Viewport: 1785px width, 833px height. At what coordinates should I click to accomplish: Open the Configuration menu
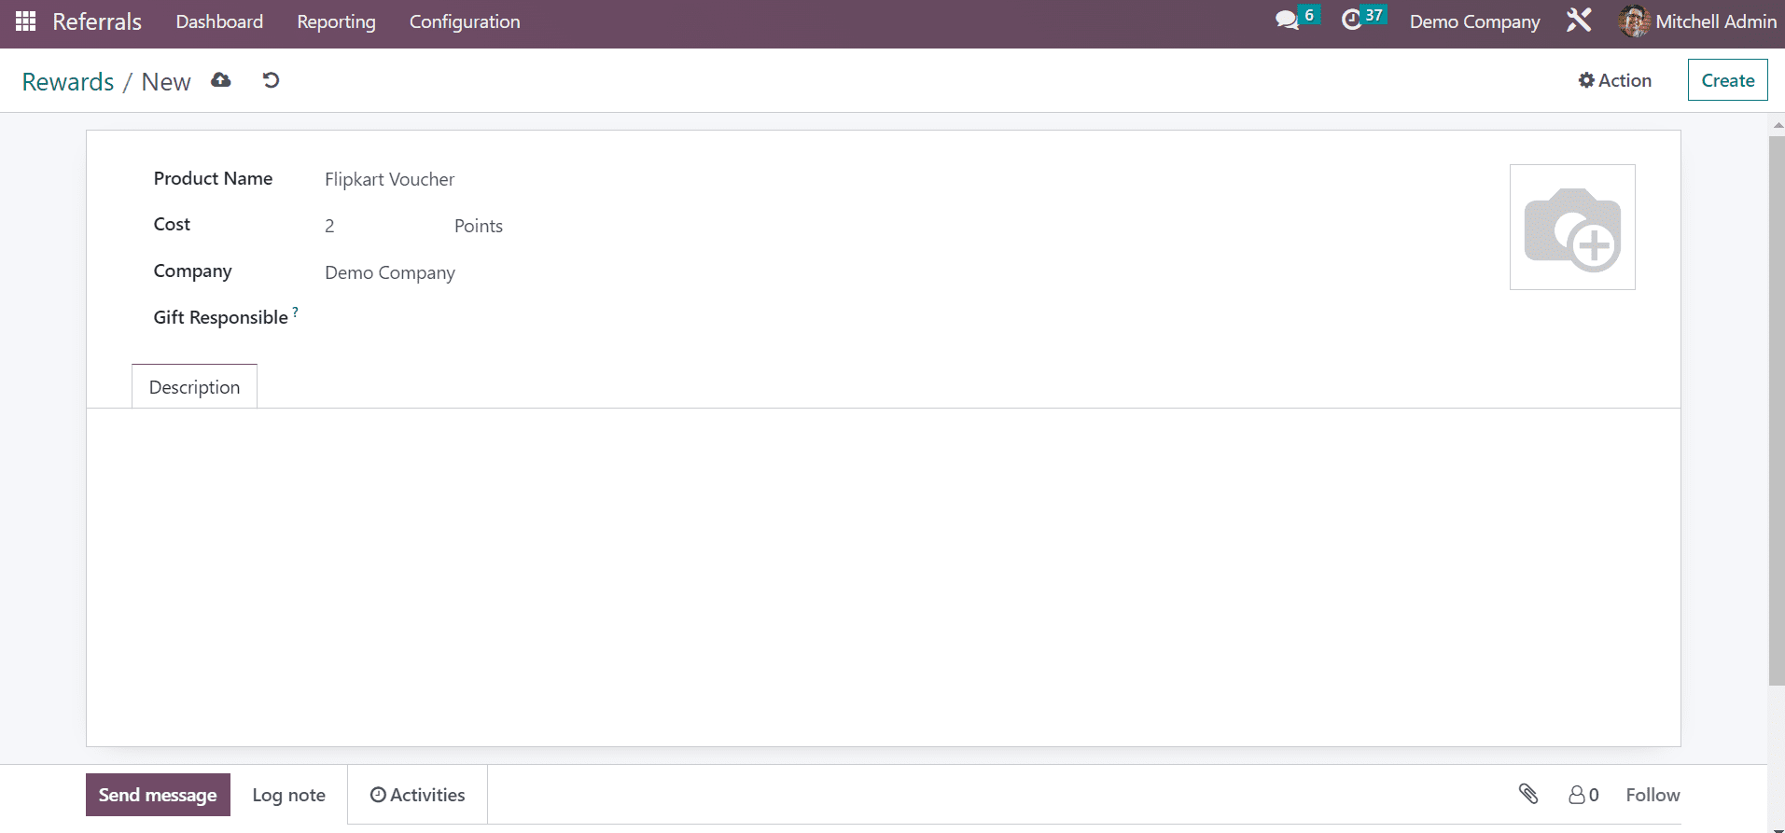pyautogui.click(x=465, y=21)
